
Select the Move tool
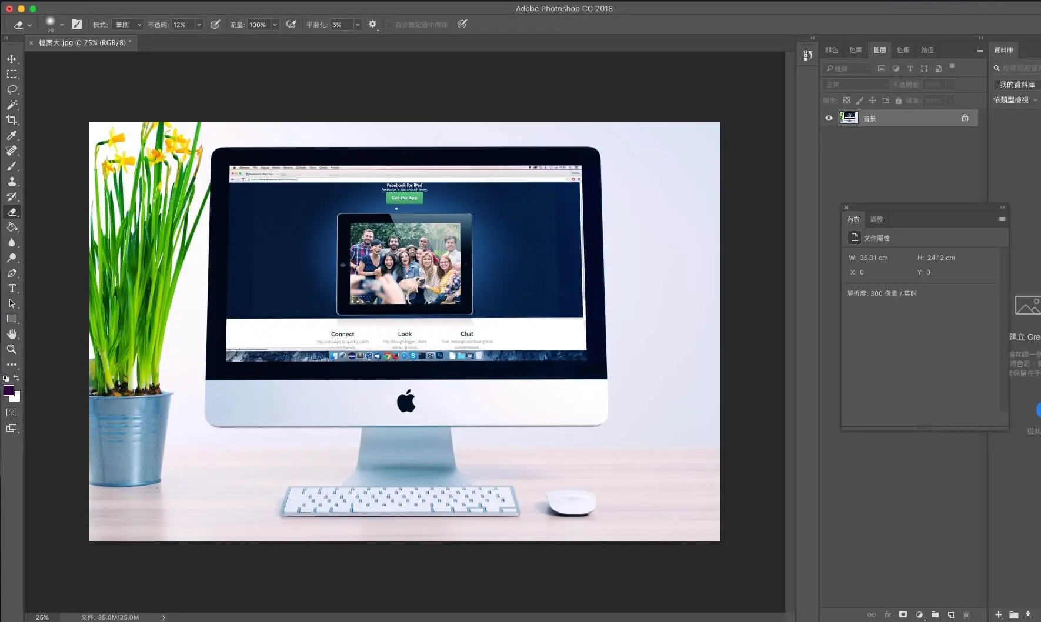pyautogui.click(x=12, y=59)
